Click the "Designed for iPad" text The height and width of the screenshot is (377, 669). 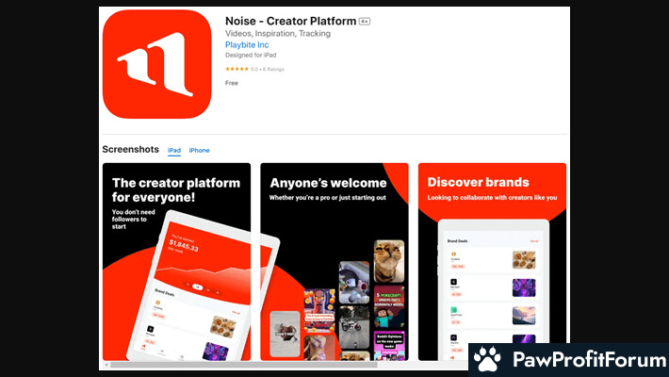(251, 55)
